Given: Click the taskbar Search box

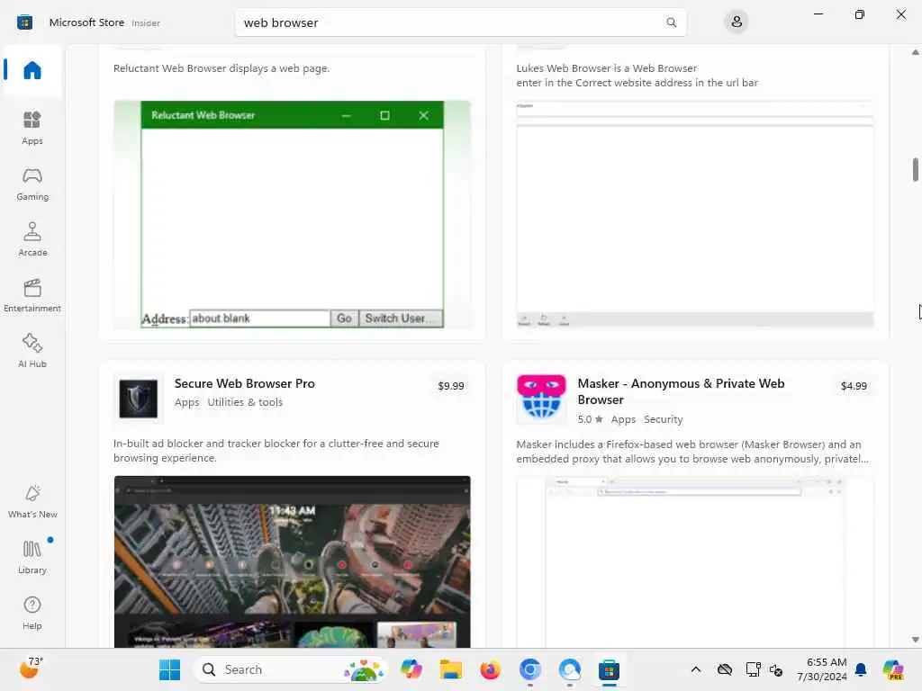Looking at the screenshot, I should (x=290, y=669).
